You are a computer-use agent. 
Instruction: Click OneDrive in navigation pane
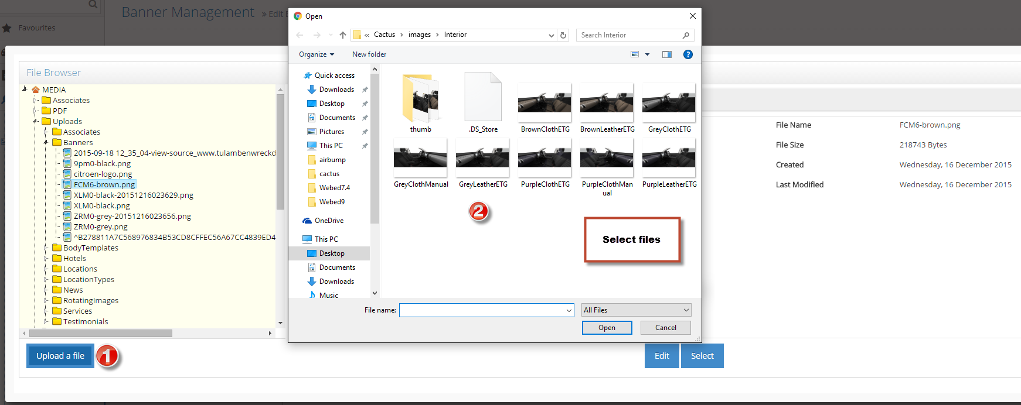click(329, 221)
